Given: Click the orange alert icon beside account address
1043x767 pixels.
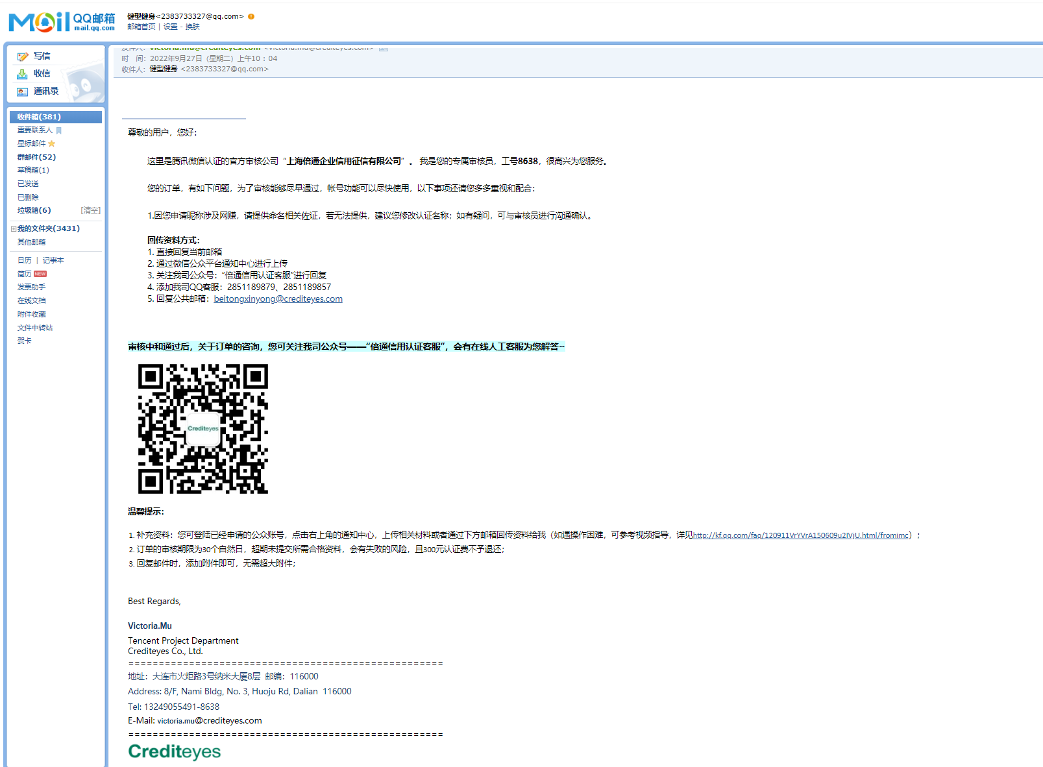Looking at the screenshot, I should coord(251,16).
